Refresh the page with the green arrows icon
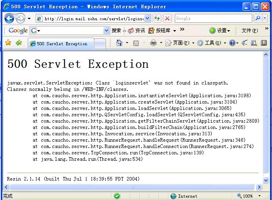The height and width of the screenshot is (200, 272). coord(157,18)
